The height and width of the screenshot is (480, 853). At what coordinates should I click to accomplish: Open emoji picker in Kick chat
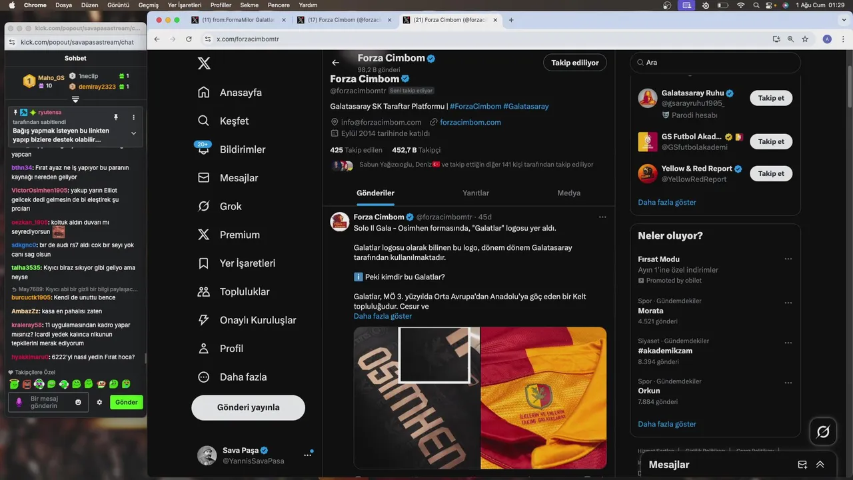point(78,402)
